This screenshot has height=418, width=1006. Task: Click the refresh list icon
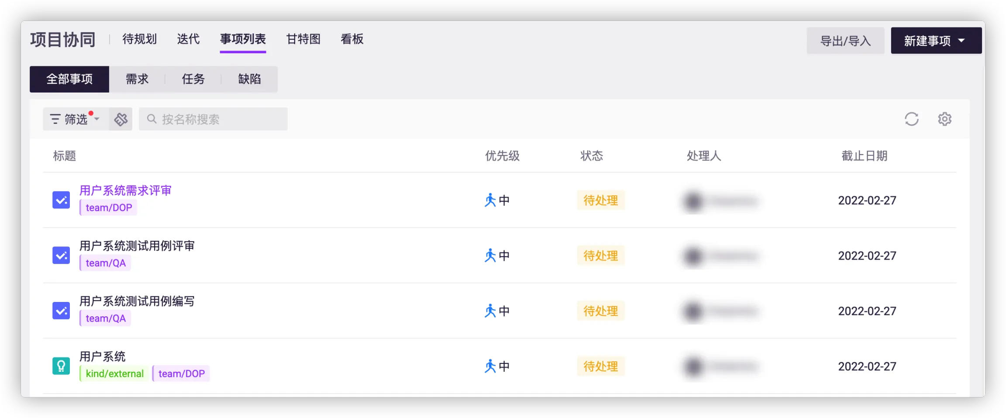(911, 119)
